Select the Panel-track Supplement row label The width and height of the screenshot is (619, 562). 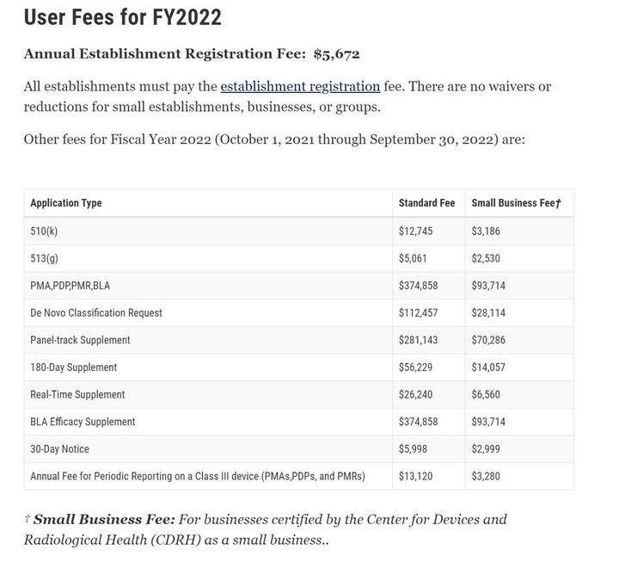80,340
